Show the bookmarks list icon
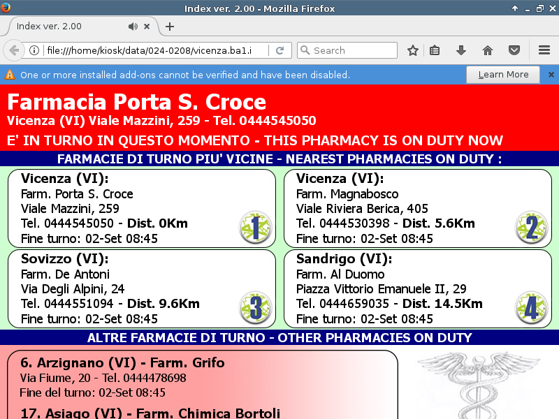The width and height of the screenshot is (559, 419). point(435,50)
